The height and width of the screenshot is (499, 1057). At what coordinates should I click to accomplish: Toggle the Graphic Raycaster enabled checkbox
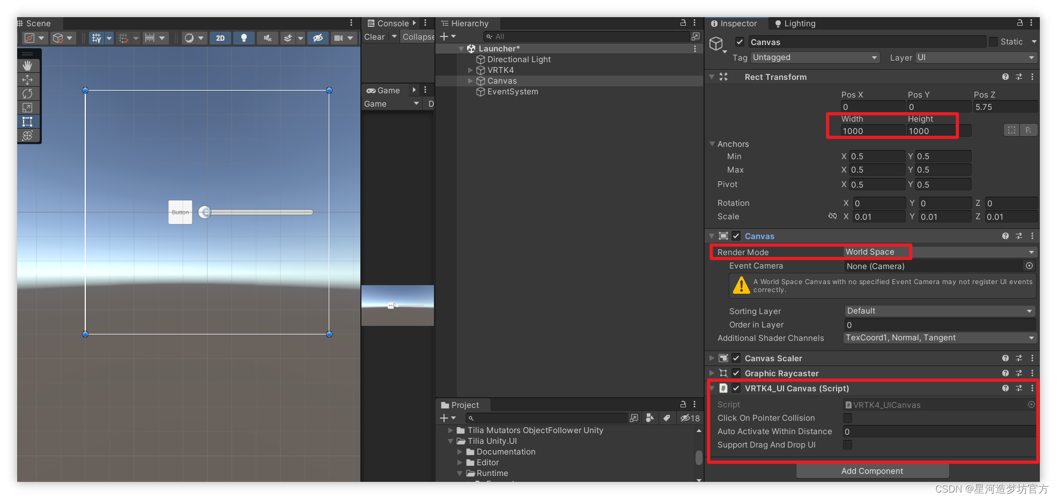click(736, 374)
